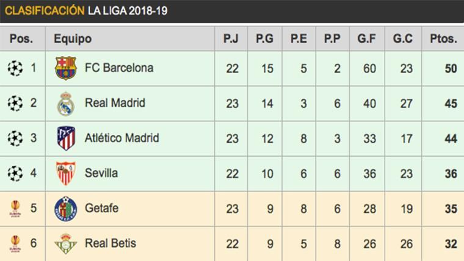Click the Sevilla club crest
Image resolution: width=464 pixels, height=261 pixels.
65,174
